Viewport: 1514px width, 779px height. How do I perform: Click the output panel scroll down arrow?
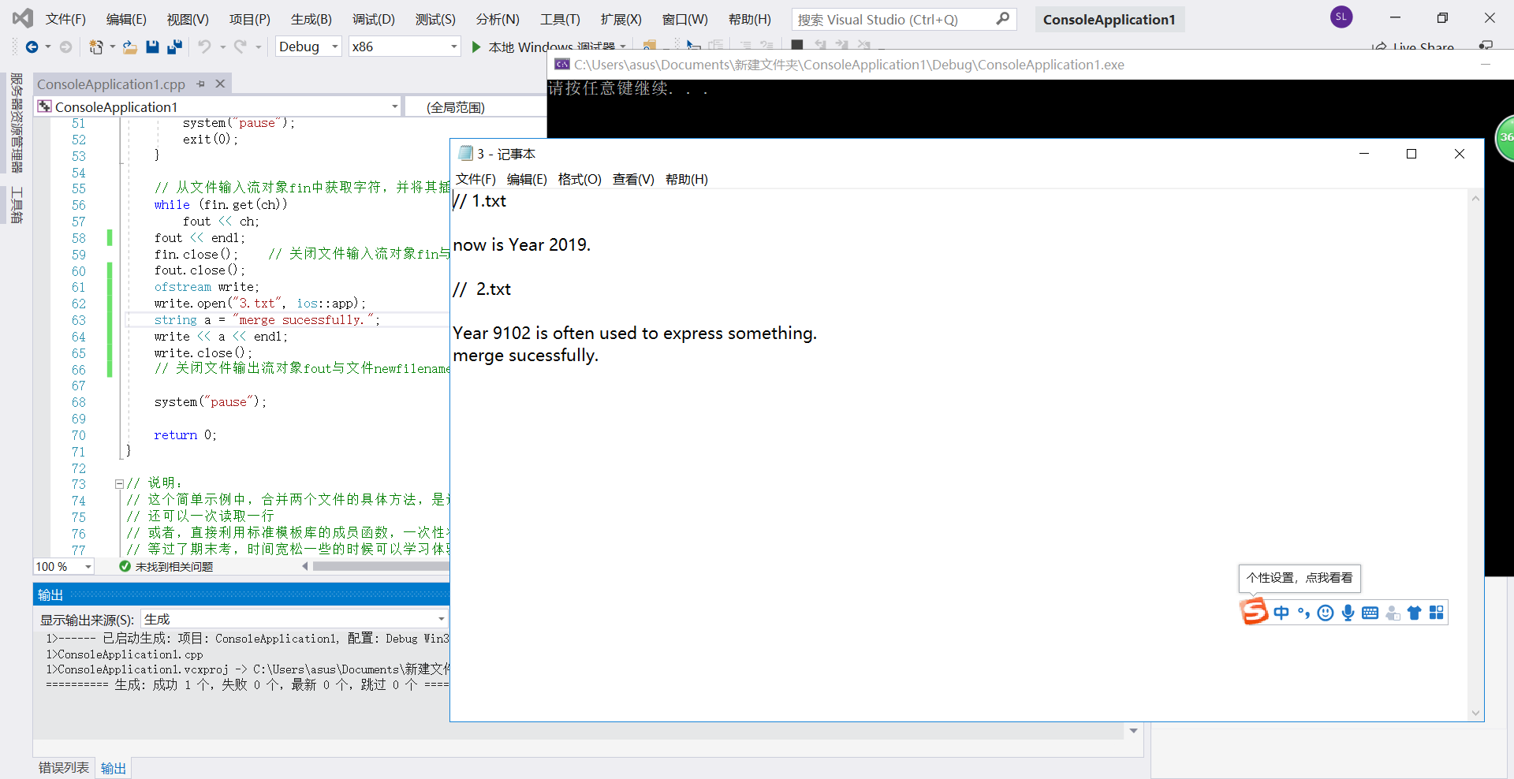[1134, 731]
